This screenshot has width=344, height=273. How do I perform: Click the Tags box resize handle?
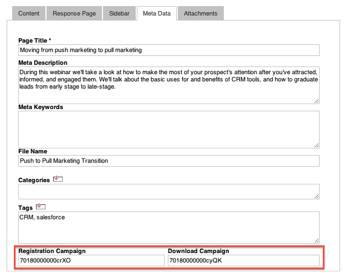click(x=316, y=241)
